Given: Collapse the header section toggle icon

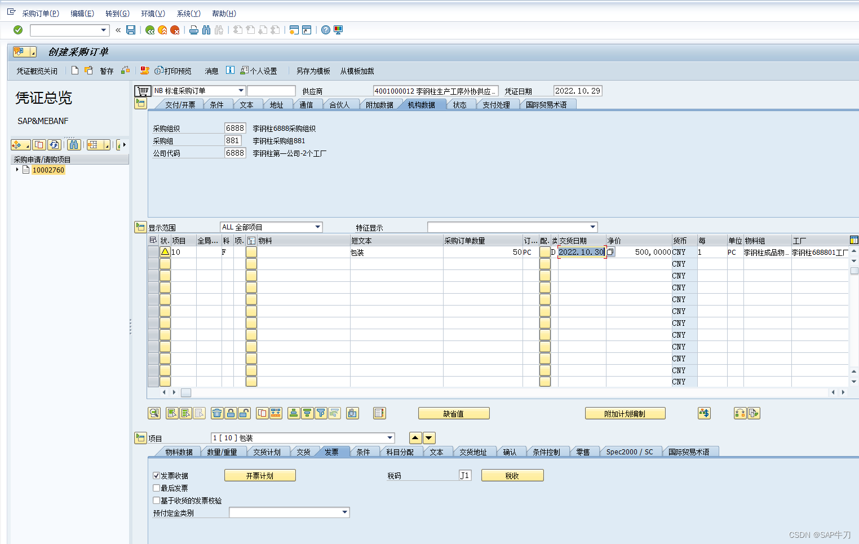Looking at the screenshot, I should 141,103.
